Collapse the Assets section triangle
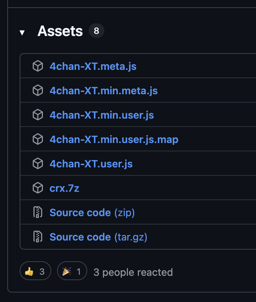The height and width of the screenshot is (302, 256). click(22, 32)
